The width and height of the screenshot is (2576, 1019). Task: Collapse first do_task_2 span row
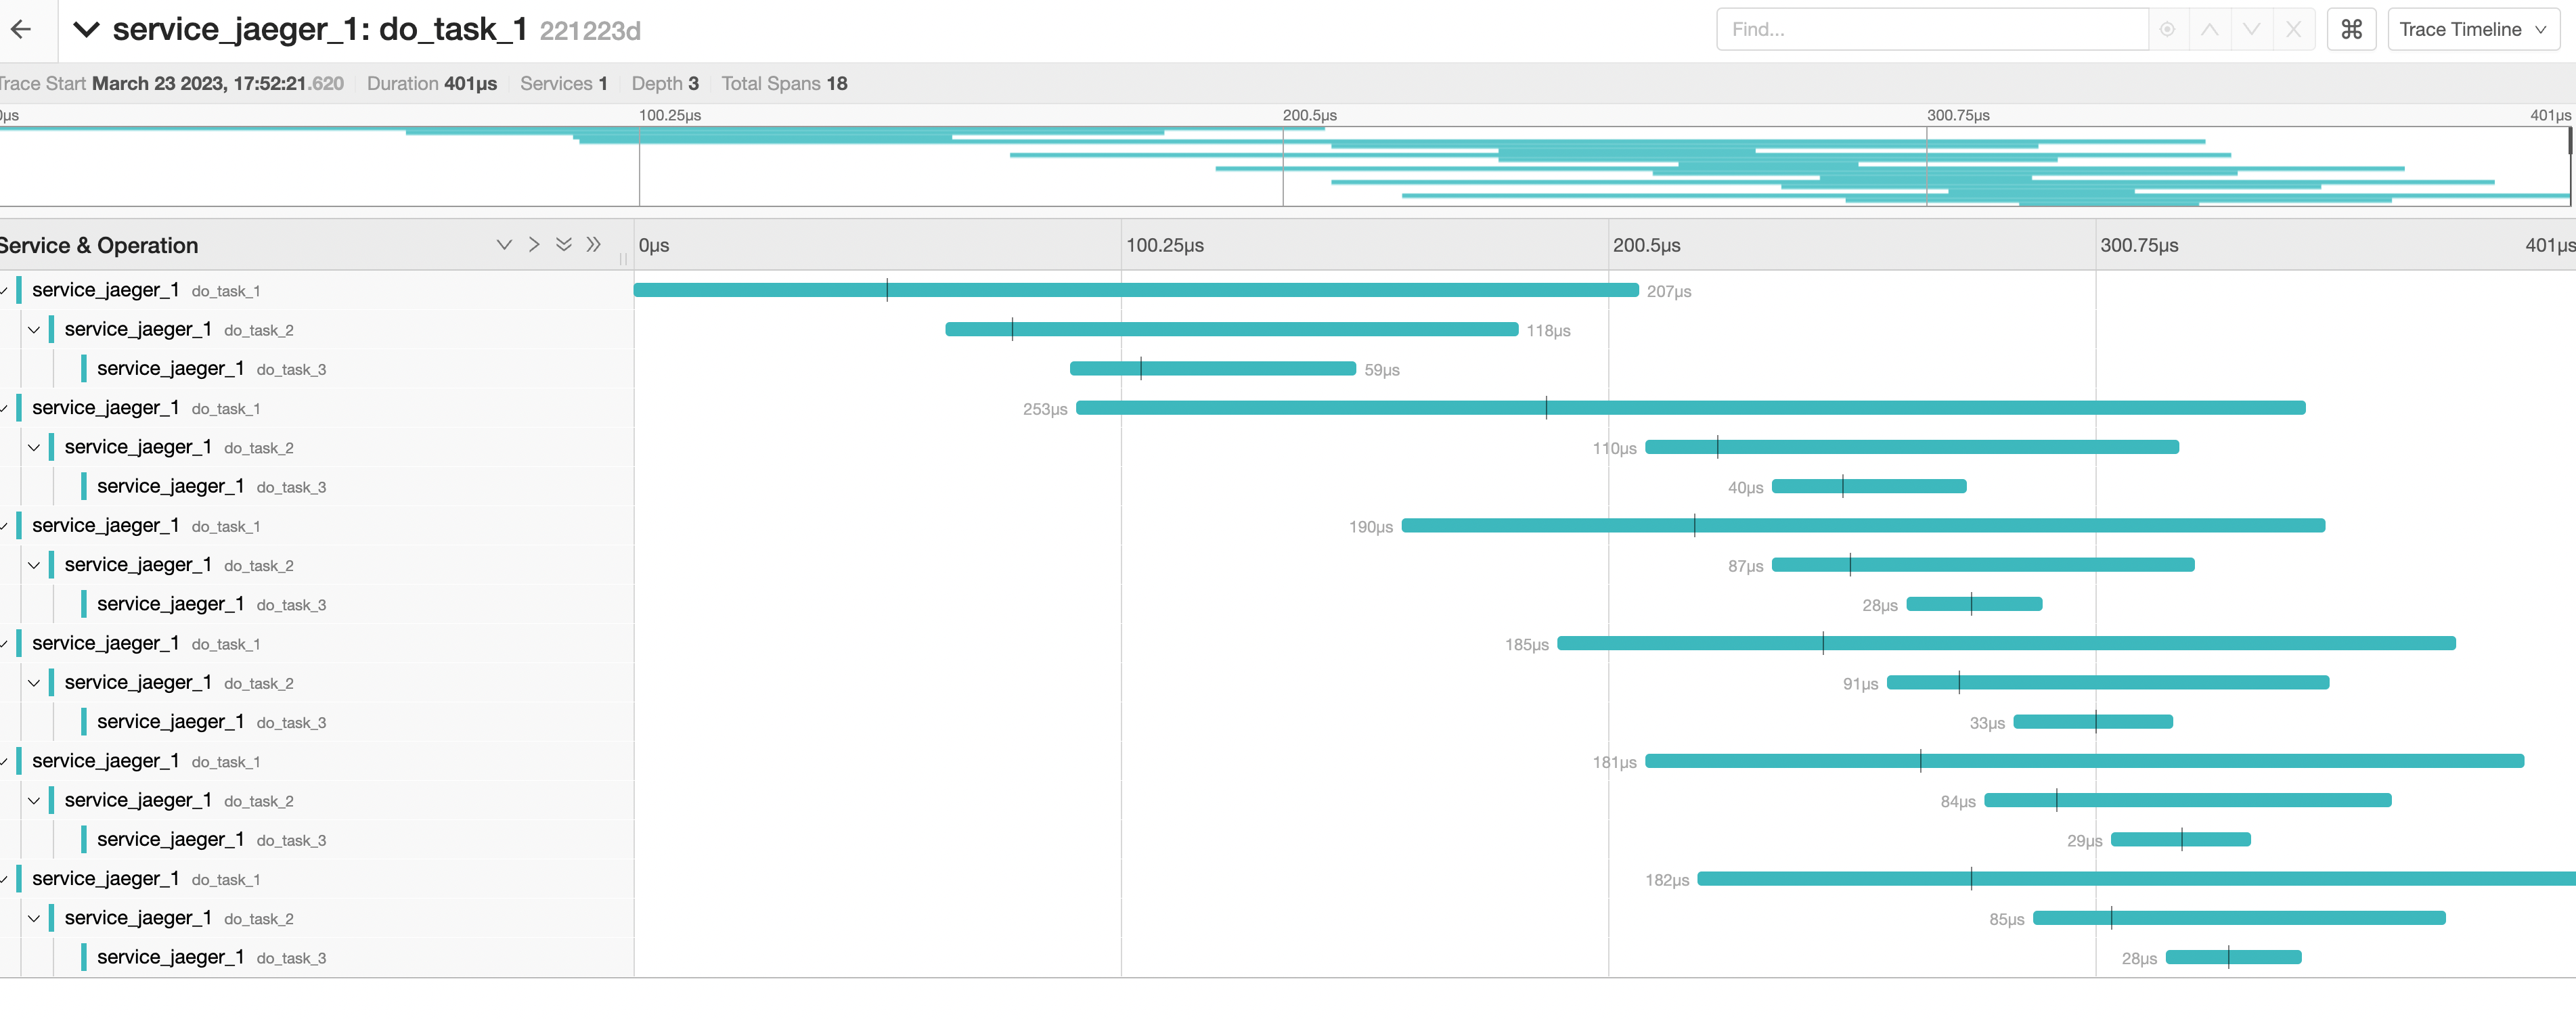tap(34, 330)
